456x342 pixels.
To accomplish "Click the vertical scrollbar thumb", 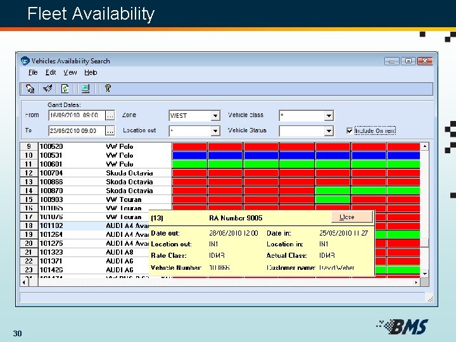I will (425, 243).
